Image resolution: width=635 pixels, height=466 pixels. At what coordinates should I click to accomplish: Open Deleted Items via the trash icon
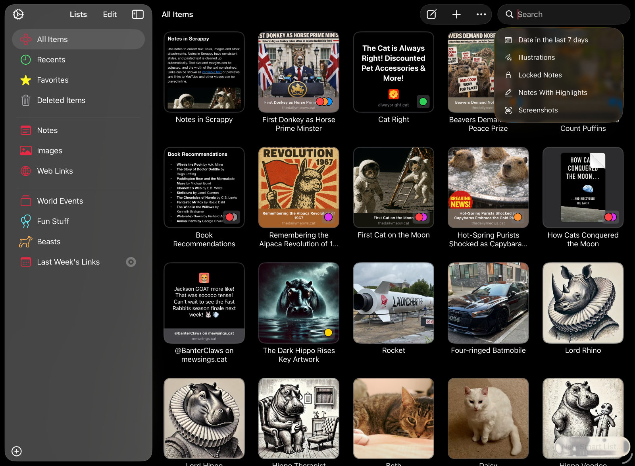click(x=25, y=101)
